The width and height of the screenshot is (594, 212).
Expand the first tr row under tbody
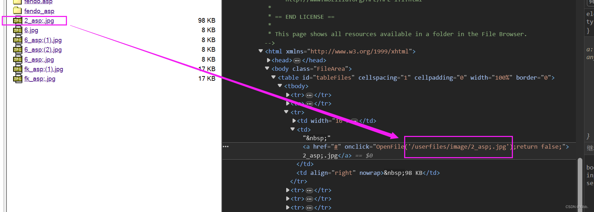coord(288,95)
